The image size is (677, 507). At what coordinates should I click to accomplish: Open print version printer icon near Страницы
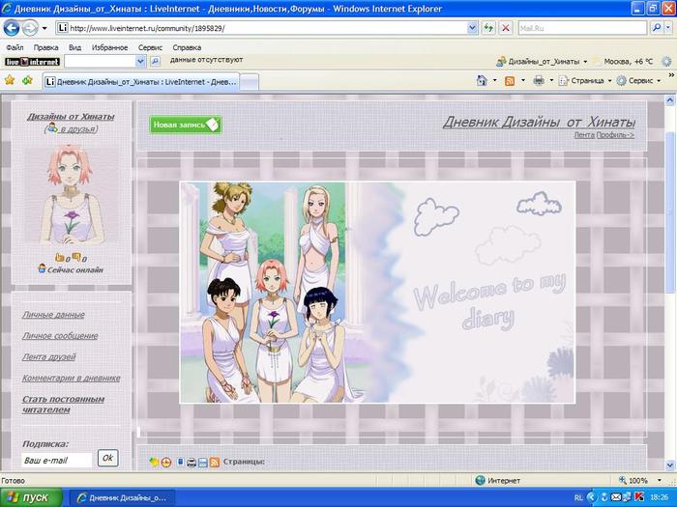pos(191,463)
